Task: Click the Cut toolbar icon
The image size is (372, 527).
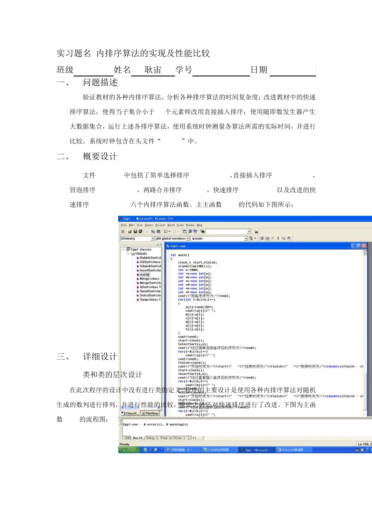Action: 148,231
